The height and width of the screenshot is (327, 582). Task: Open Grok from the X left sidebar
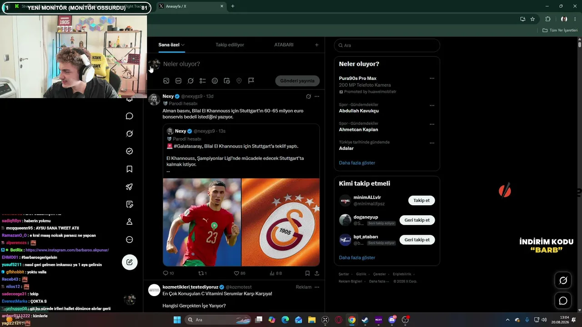coord(130,134)
